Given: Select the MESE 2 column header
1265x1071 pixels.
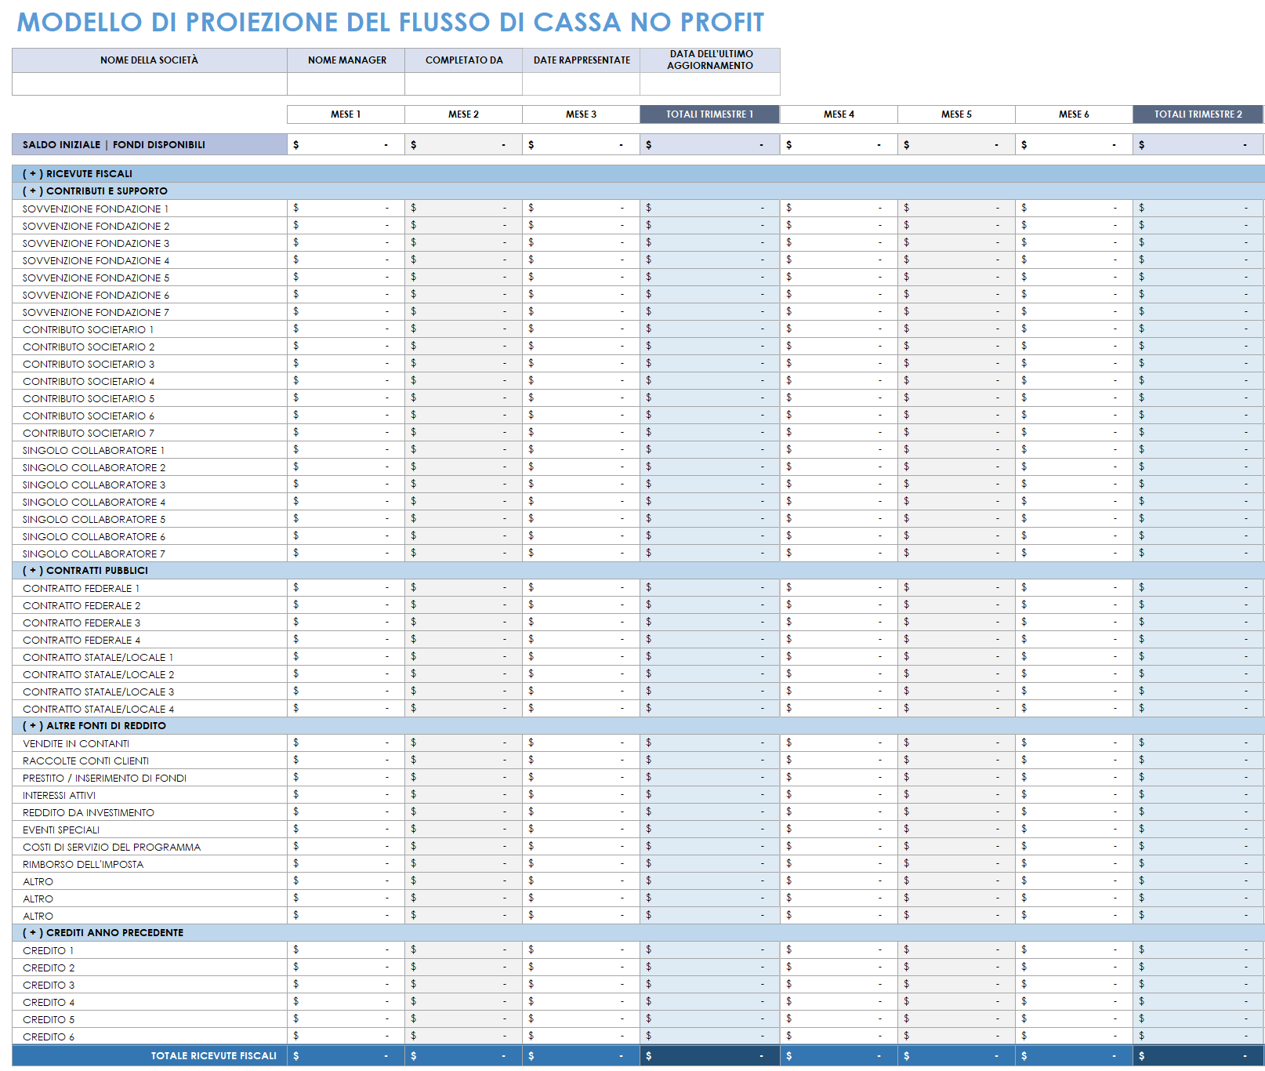Looking at the screenshot, I should (463, 114).
